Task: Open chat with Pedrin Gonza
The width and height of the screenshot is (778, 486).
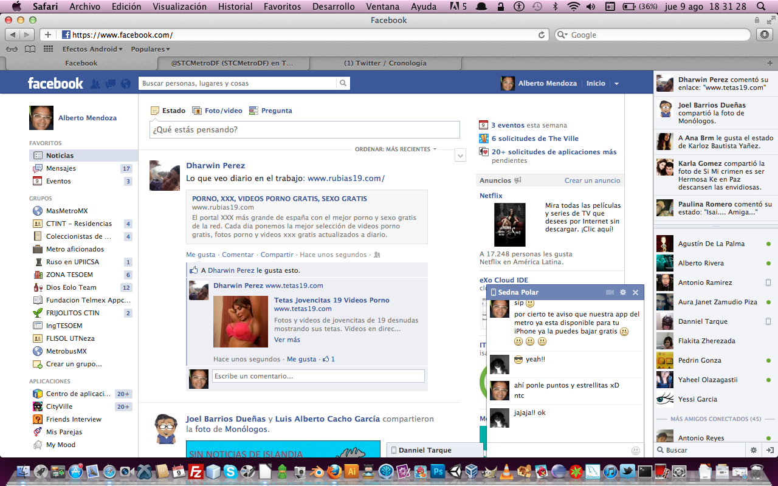Action: pos(715,360)
